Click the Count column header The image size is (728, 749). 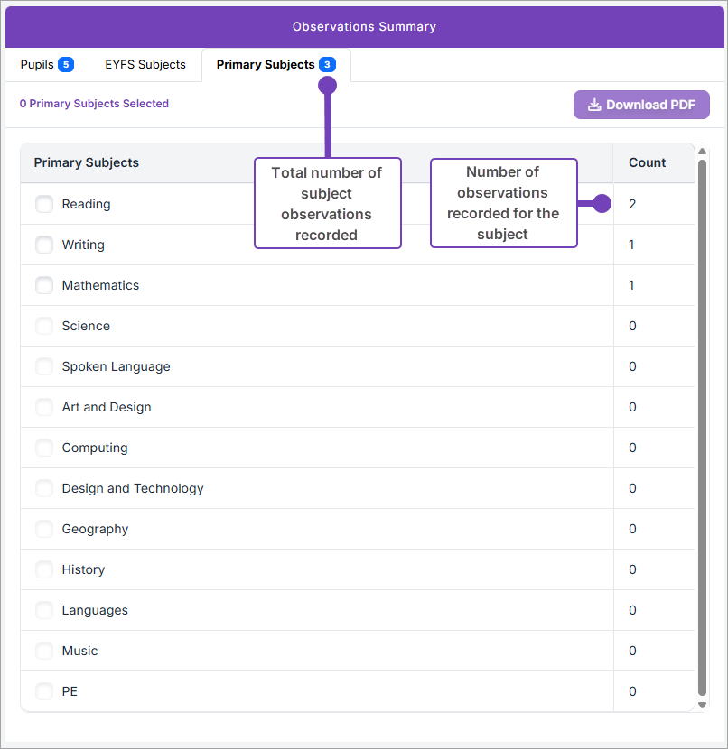click(x=647, y=163)
